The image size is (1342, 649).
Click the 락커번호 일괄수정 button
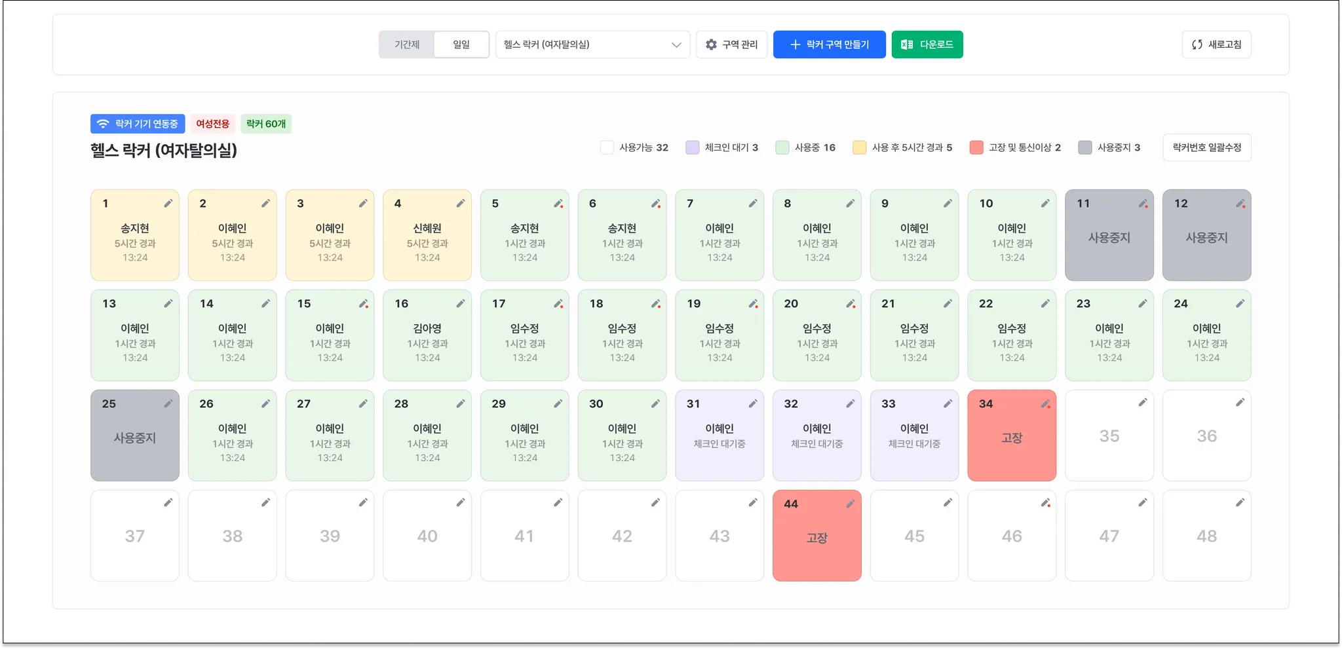click(1206, 147)
